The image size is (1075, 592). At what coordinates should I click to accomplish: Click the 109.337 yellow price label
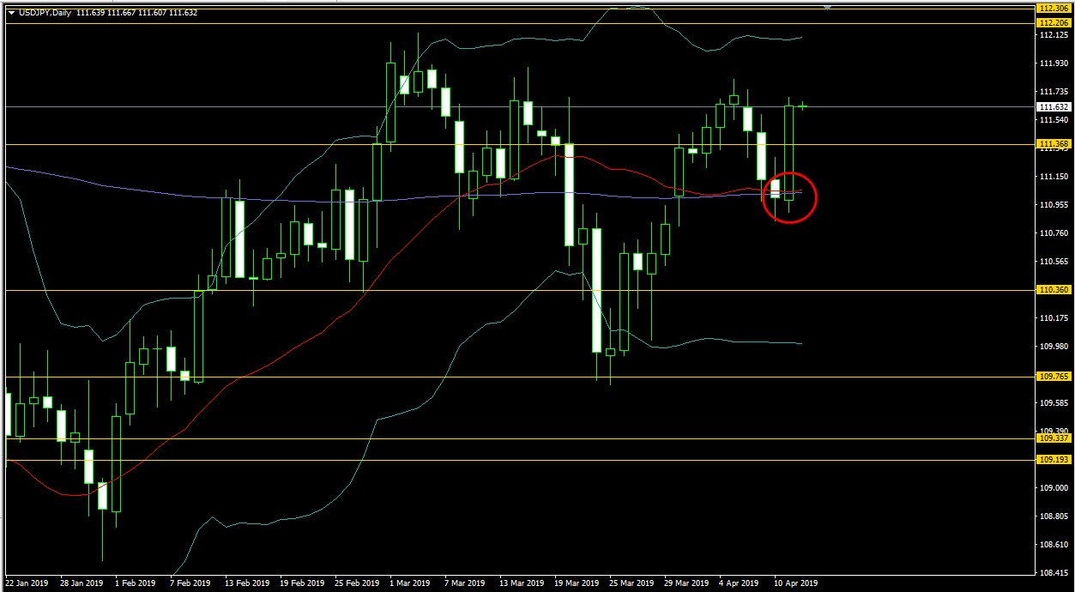[1053, 438]
